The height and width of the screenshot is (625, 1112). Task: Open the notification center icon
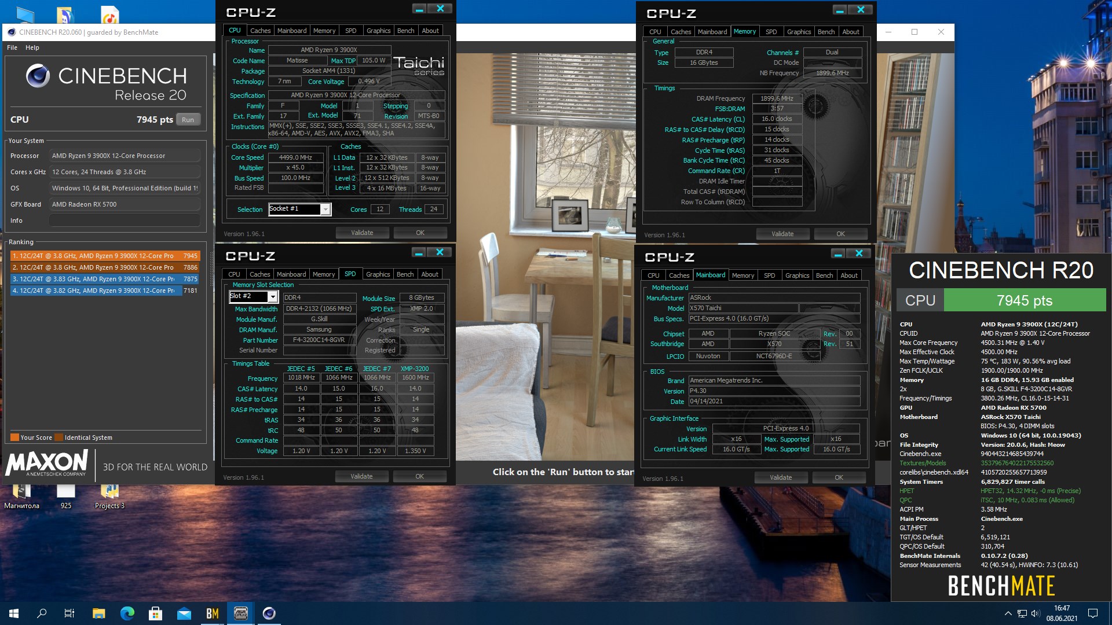coord(1093,613)
